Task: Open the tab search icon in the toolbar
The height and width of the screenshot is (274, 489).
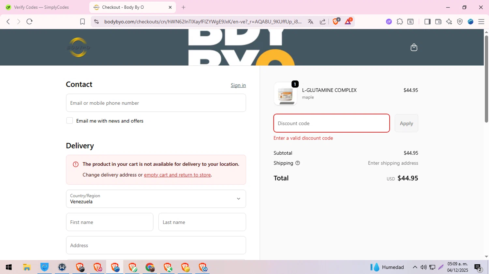Action: coord(410,21)
